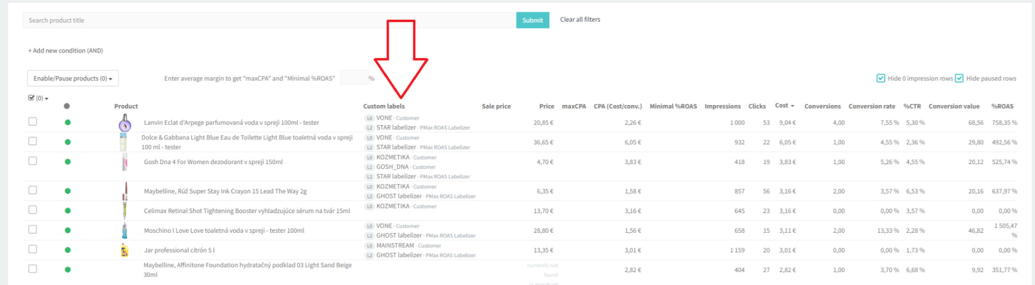Click the grey status dot column header
The height and width of the screenshot is (285, 1035).
click(67, 106)
